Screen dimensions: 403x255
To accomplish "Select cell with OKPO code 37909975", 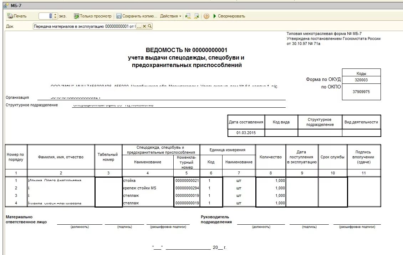I will [361, 92].
